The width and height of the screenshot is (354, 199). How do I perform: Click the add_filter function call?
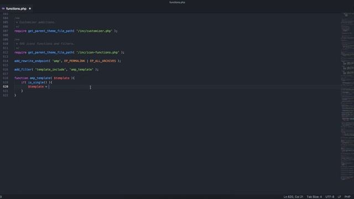pyautogui.click(x=23, y=70)
